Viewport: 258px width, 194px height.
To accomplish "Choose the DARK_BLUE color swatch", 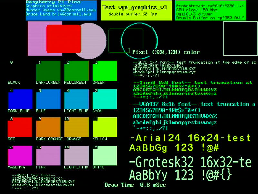I will pyautogui.click(x=20, y=99).
